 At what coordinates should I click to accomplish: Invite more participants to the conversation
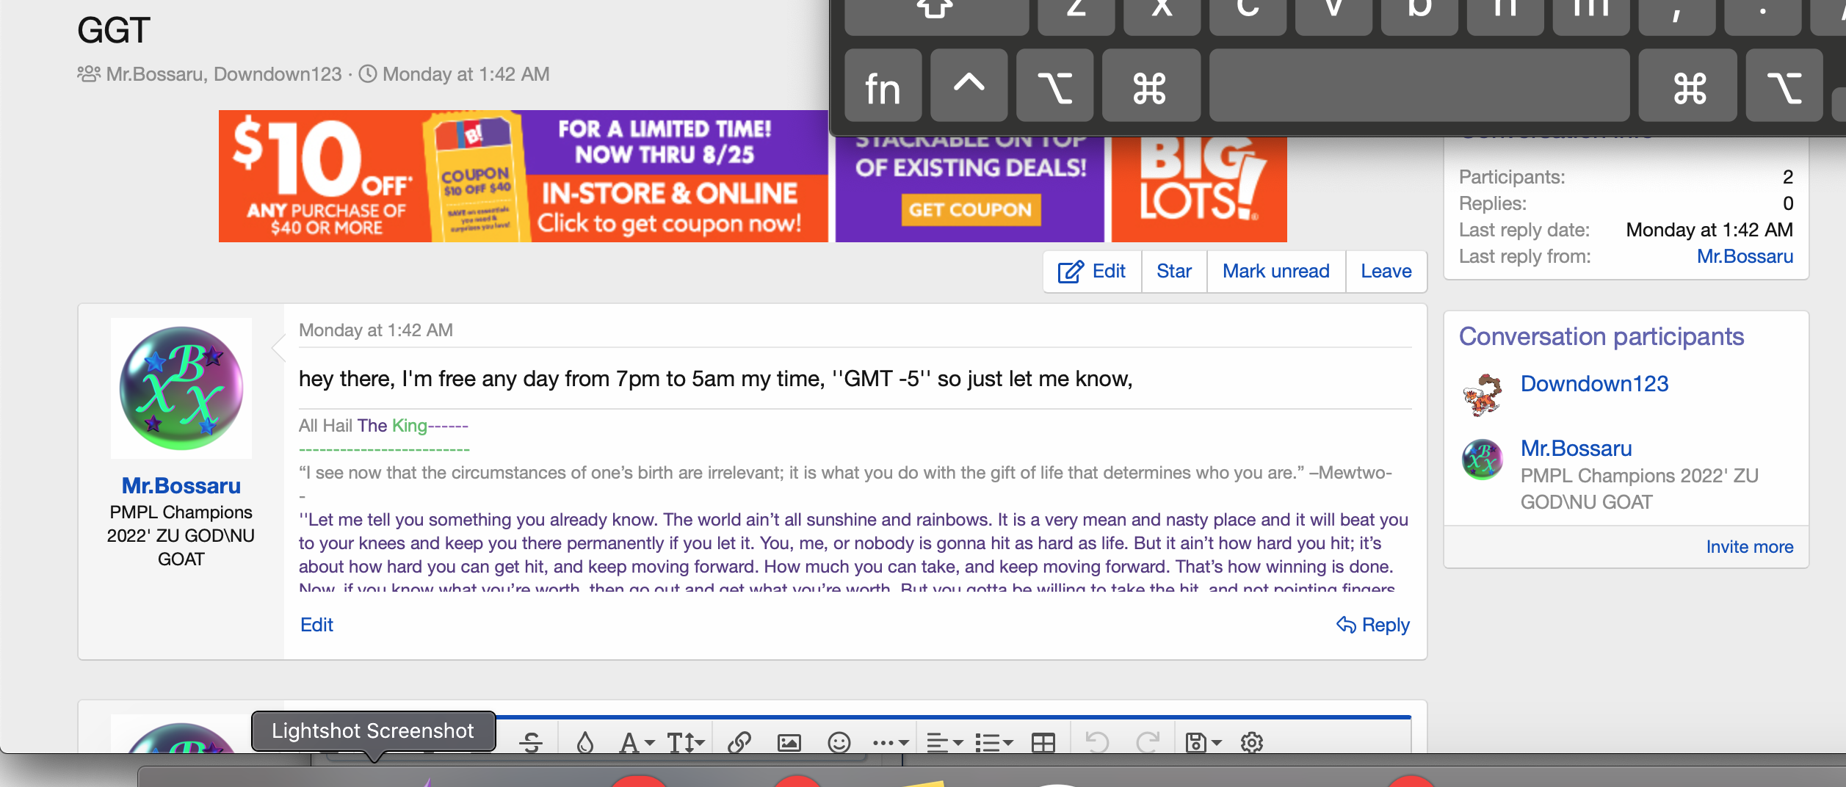click(x=1749, y=547)
